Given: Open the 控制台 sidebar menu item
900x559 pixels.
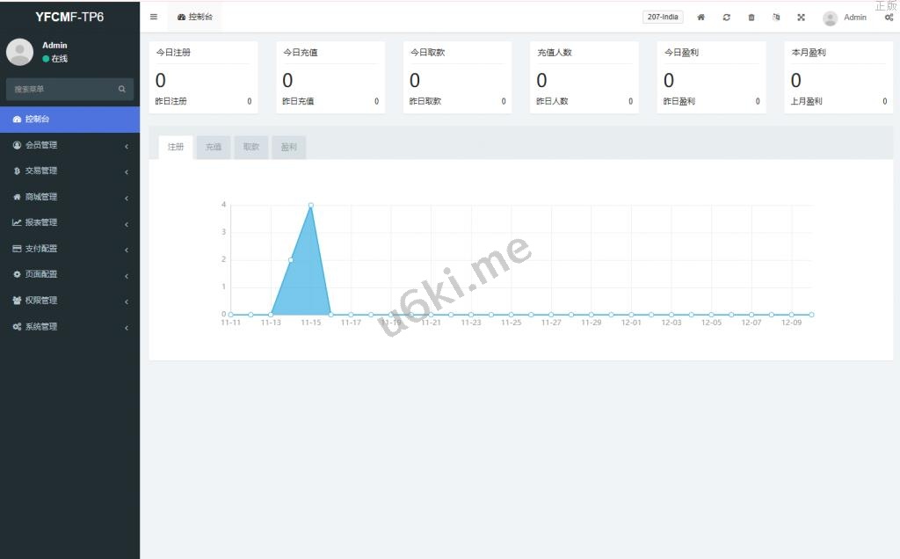Looking at the screenshot, I should (69, 120).
